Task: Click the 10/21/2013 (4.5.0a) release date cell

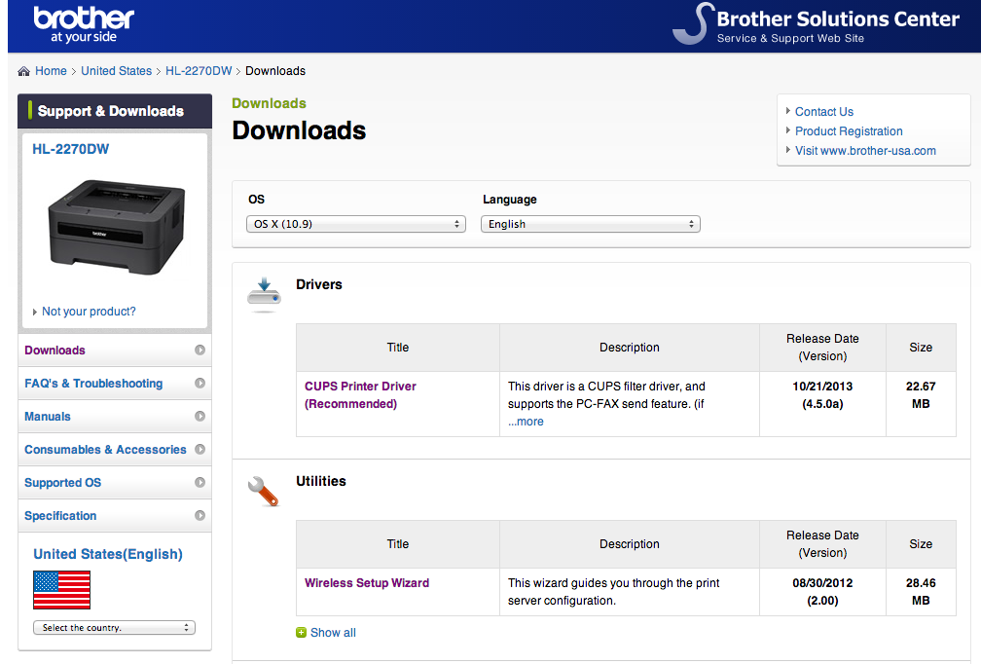Action: (x=822, y=404)
